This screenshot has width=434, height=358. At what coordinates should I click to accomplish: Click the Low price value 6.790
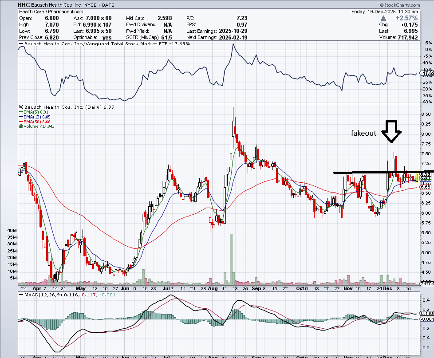[52, 31]
